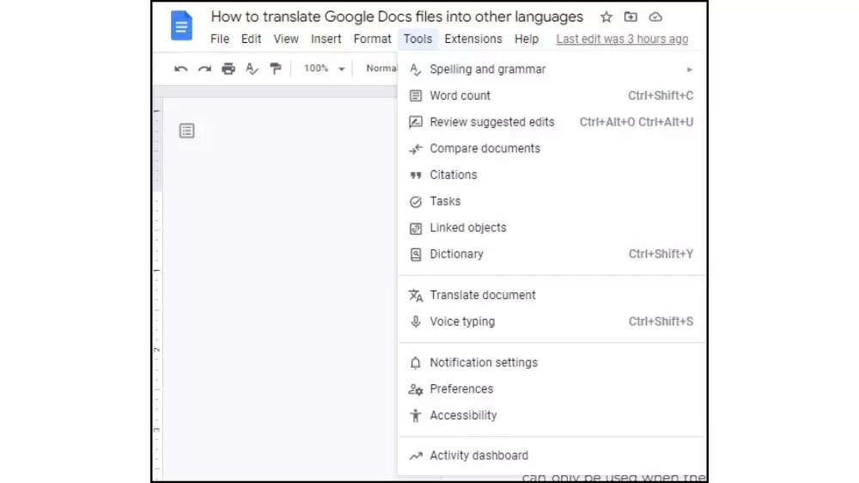Click the vertical ruler

(157, 290)
